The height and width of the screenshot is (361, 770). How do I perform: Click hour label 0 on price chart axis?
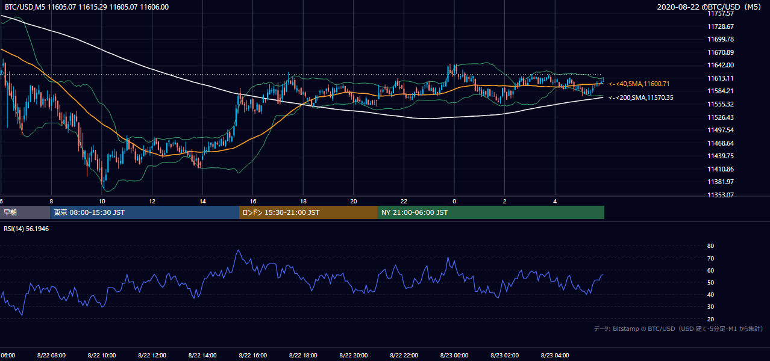[x=454, y=201]
